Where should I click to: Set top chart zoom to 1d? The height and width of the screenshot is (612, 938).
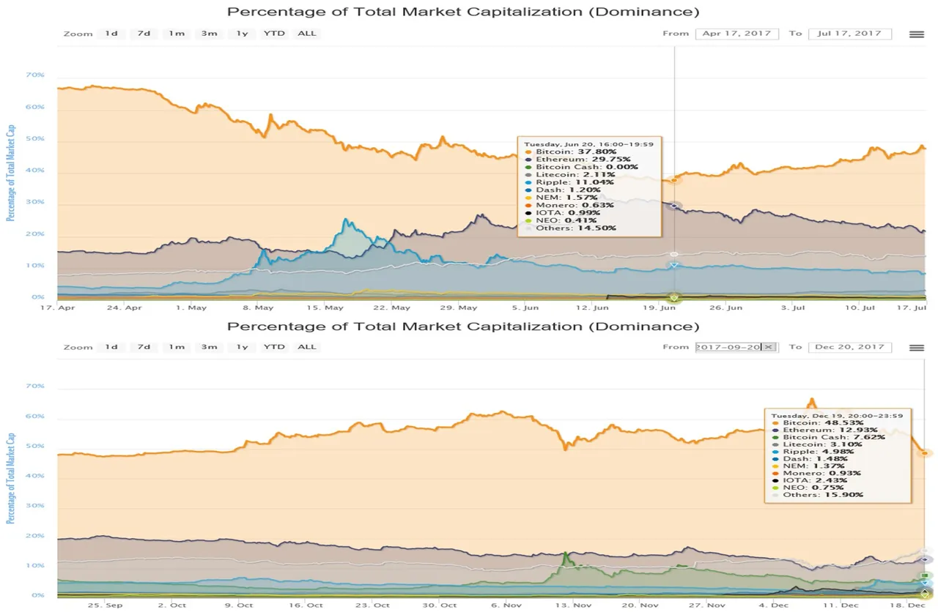[x=111, y=34]
